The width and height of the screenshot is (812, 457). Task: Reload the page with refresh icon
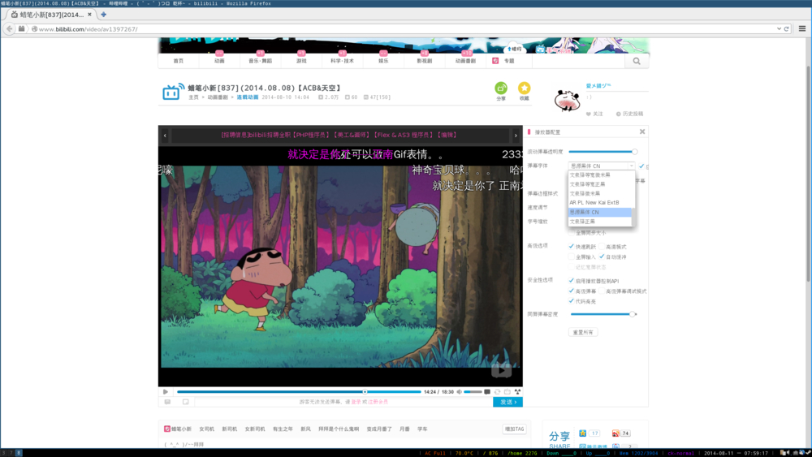(786, 29)
